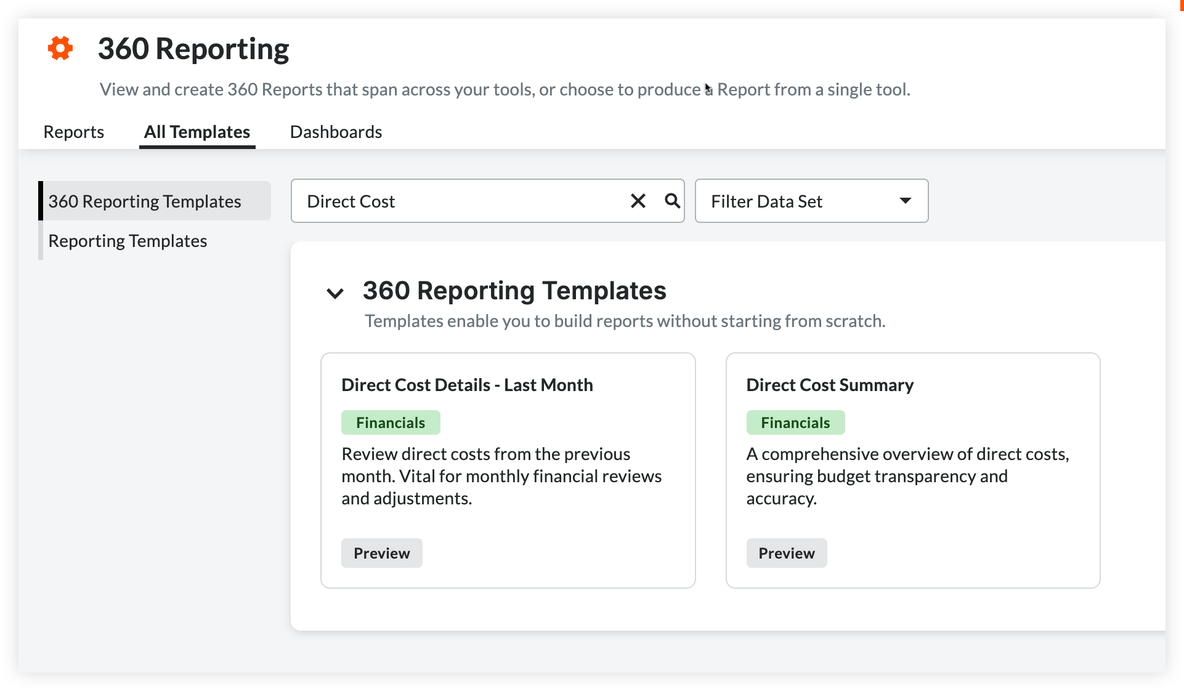Select 360 Reporting Templates in sidebar
This screenshot has width=1184, height=691.
(x=145, y=201)
